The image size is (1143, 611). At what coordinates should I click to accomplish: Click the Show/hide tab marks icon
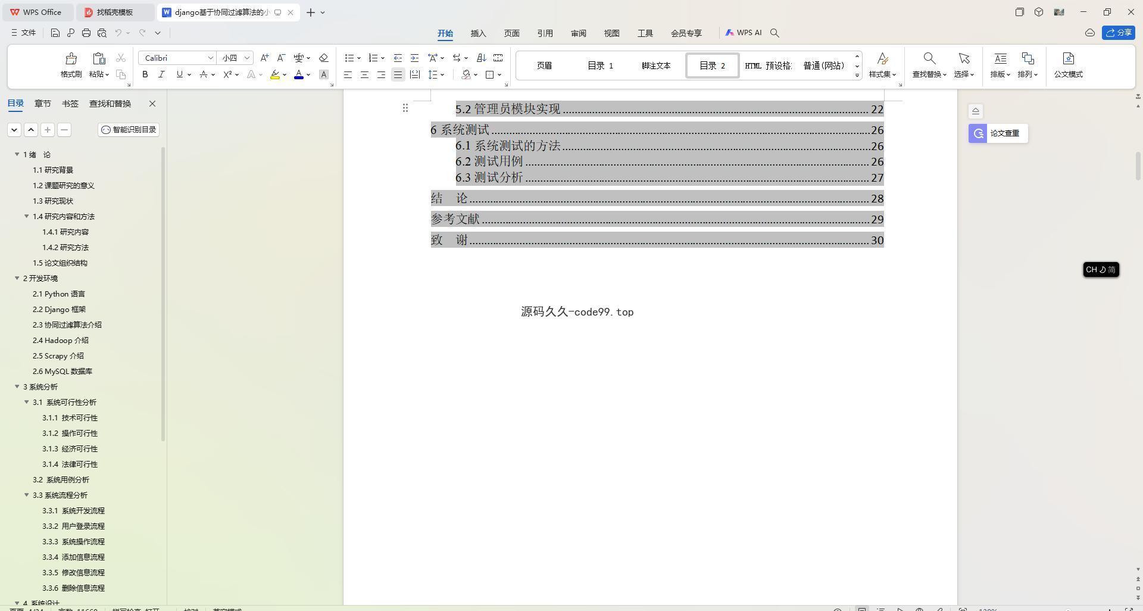coord(498,58)
